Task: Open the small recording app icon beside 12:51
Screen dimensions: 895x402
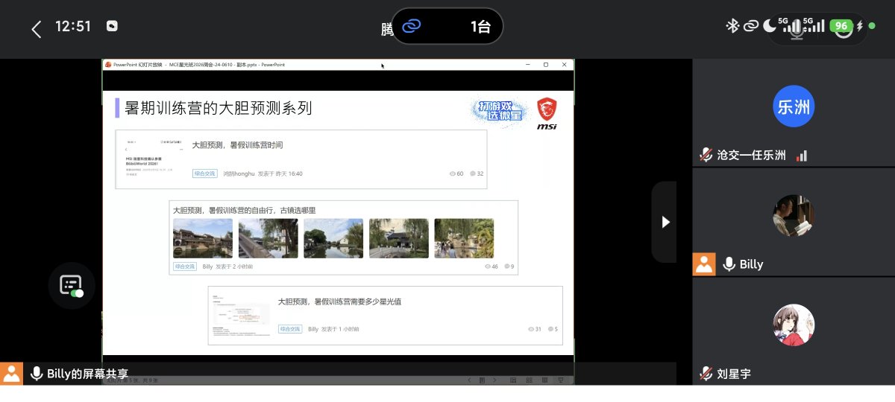Action: tap(112, 26)
